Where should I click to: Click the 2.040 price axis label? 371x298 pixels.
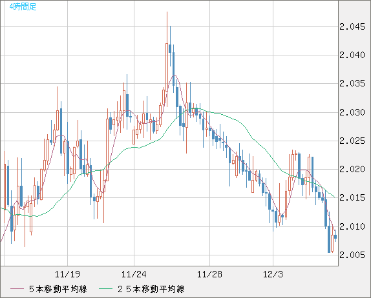tap(352, 55)
